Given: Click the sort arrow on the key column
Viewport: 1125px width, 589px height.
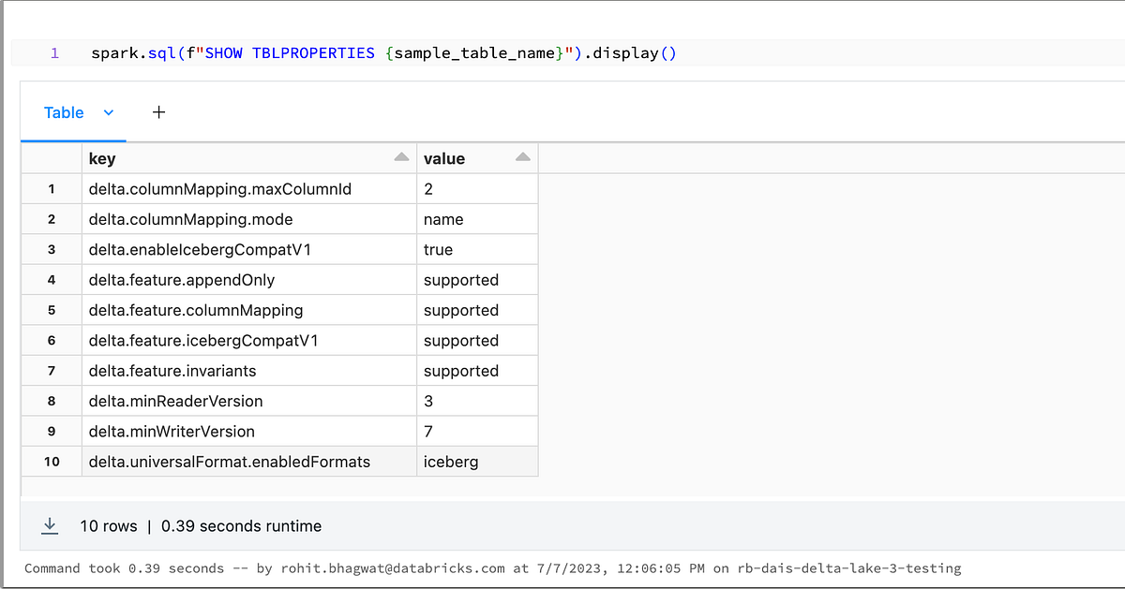Looking at the screenshot, I should (x=401, y=156).
